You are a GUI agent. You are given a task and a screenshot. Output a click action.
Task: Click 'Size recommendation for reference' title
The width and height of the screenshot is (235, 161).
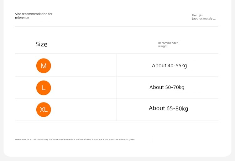click(34, 16)
